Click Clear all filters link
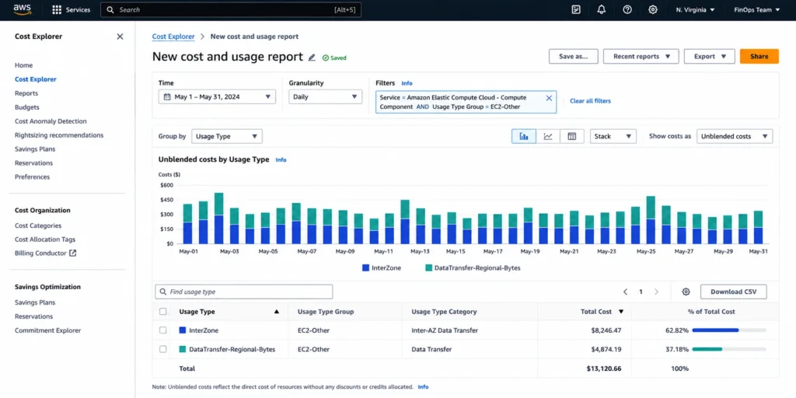 [591, 101]
